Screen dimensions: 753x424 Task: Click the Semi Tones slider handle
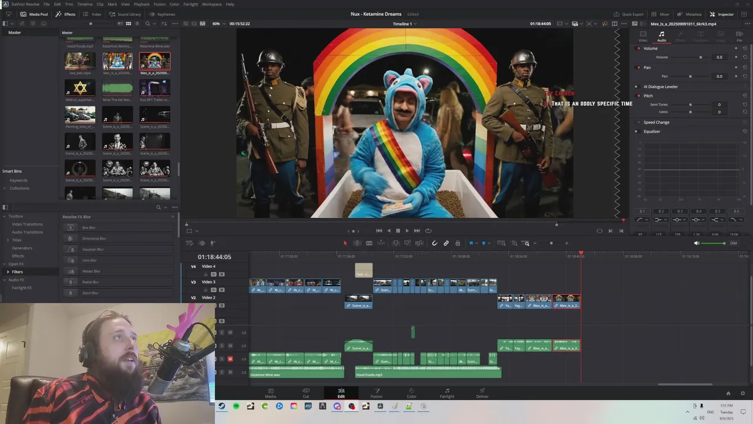690,104
